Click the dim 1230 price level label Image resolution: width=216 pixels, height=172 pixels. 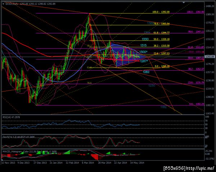coord(152,86)
